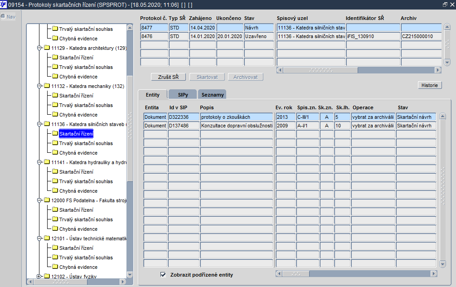The width and height of the screenshot is (456, 287).
Task: Click folder icon of 12000 FS Podatelna
Action: click(47, 200)
